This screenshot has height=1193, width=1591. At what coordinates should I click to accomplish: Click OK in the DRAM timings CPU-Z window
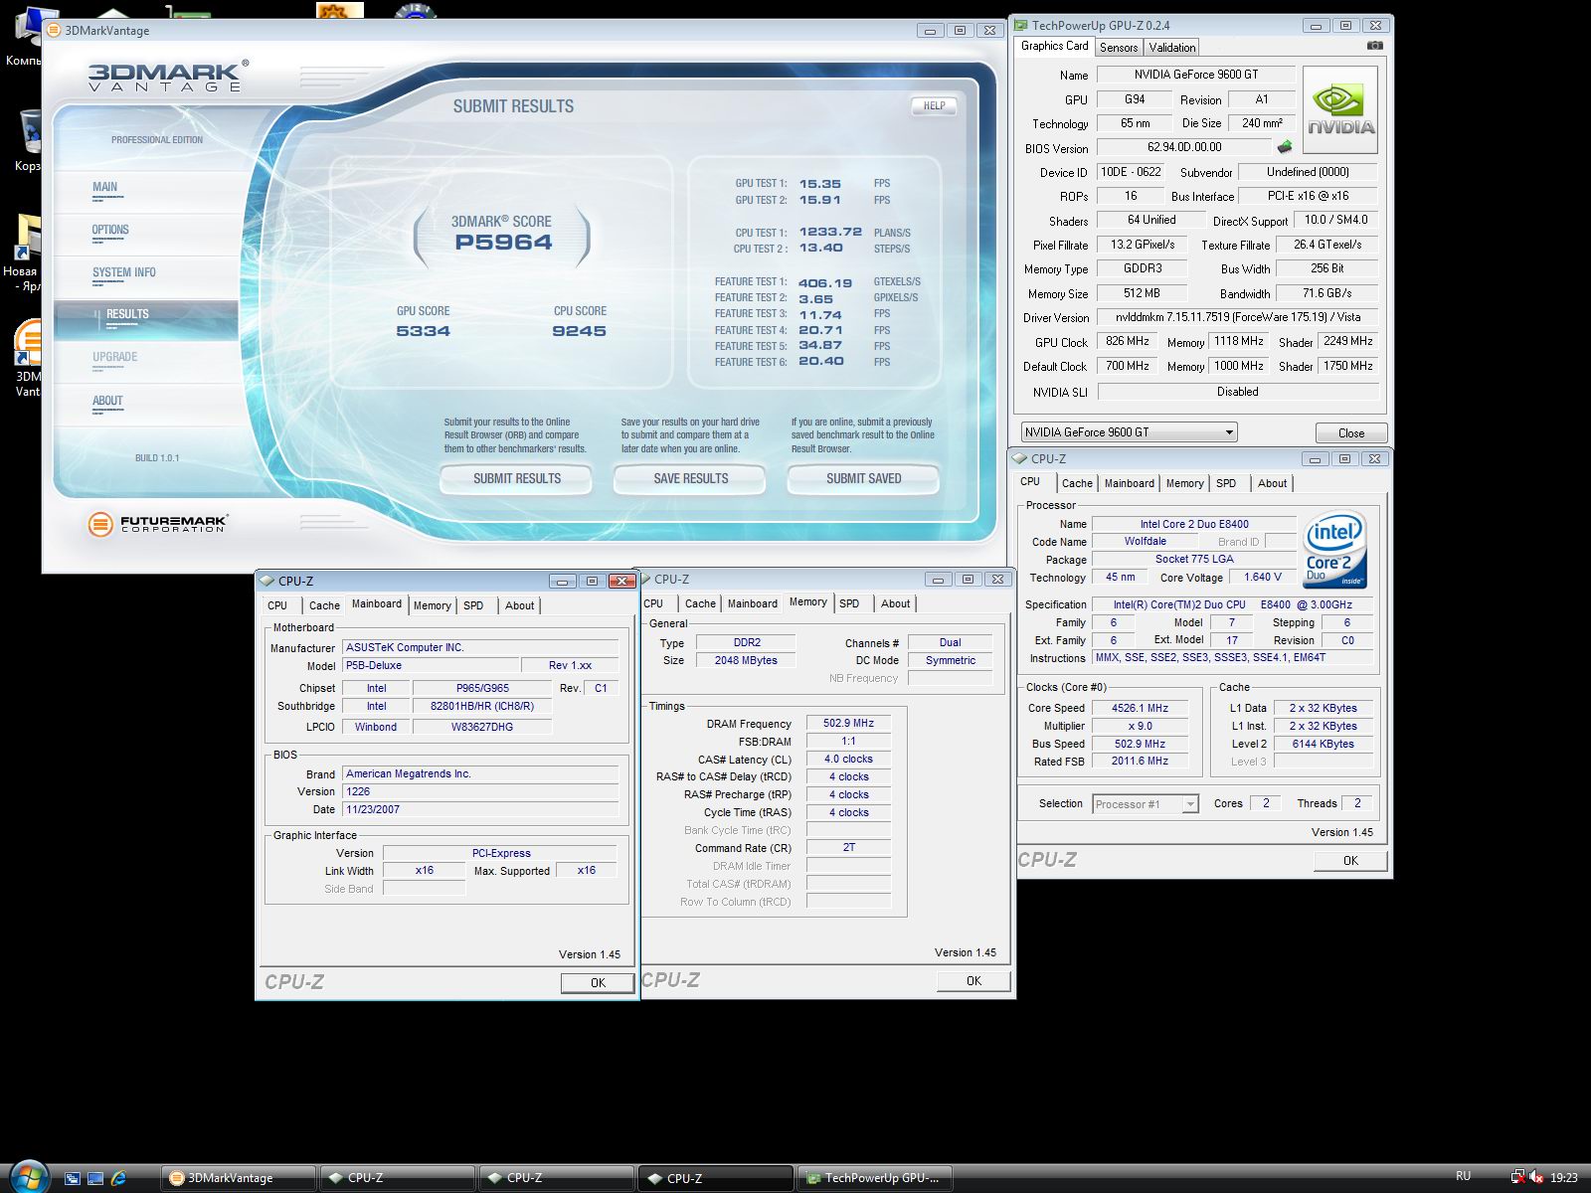973,980
